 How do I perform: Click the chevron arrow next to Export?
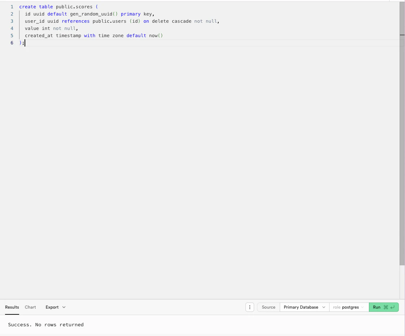pyautogui.click(x=64, y=307)
